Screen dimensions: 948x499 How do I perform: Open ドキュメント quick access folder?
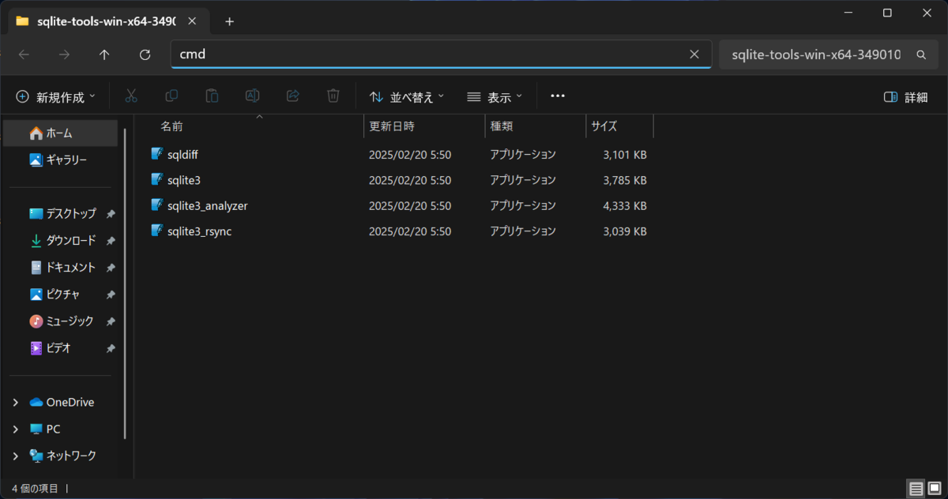tap(62, 268)
